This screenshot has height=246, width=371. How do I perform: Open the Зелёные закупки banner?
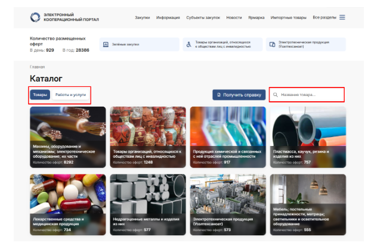[140, 45]
